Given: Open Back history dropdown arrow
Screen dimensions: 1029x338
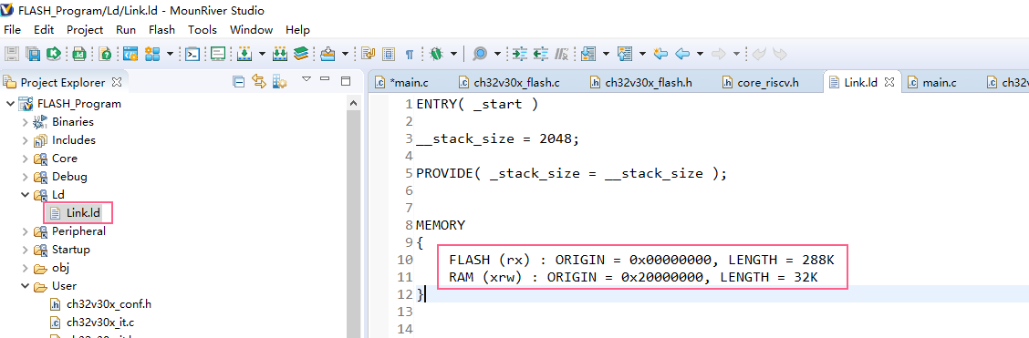Looking at the screenshot, I should (x=701, y=54).
